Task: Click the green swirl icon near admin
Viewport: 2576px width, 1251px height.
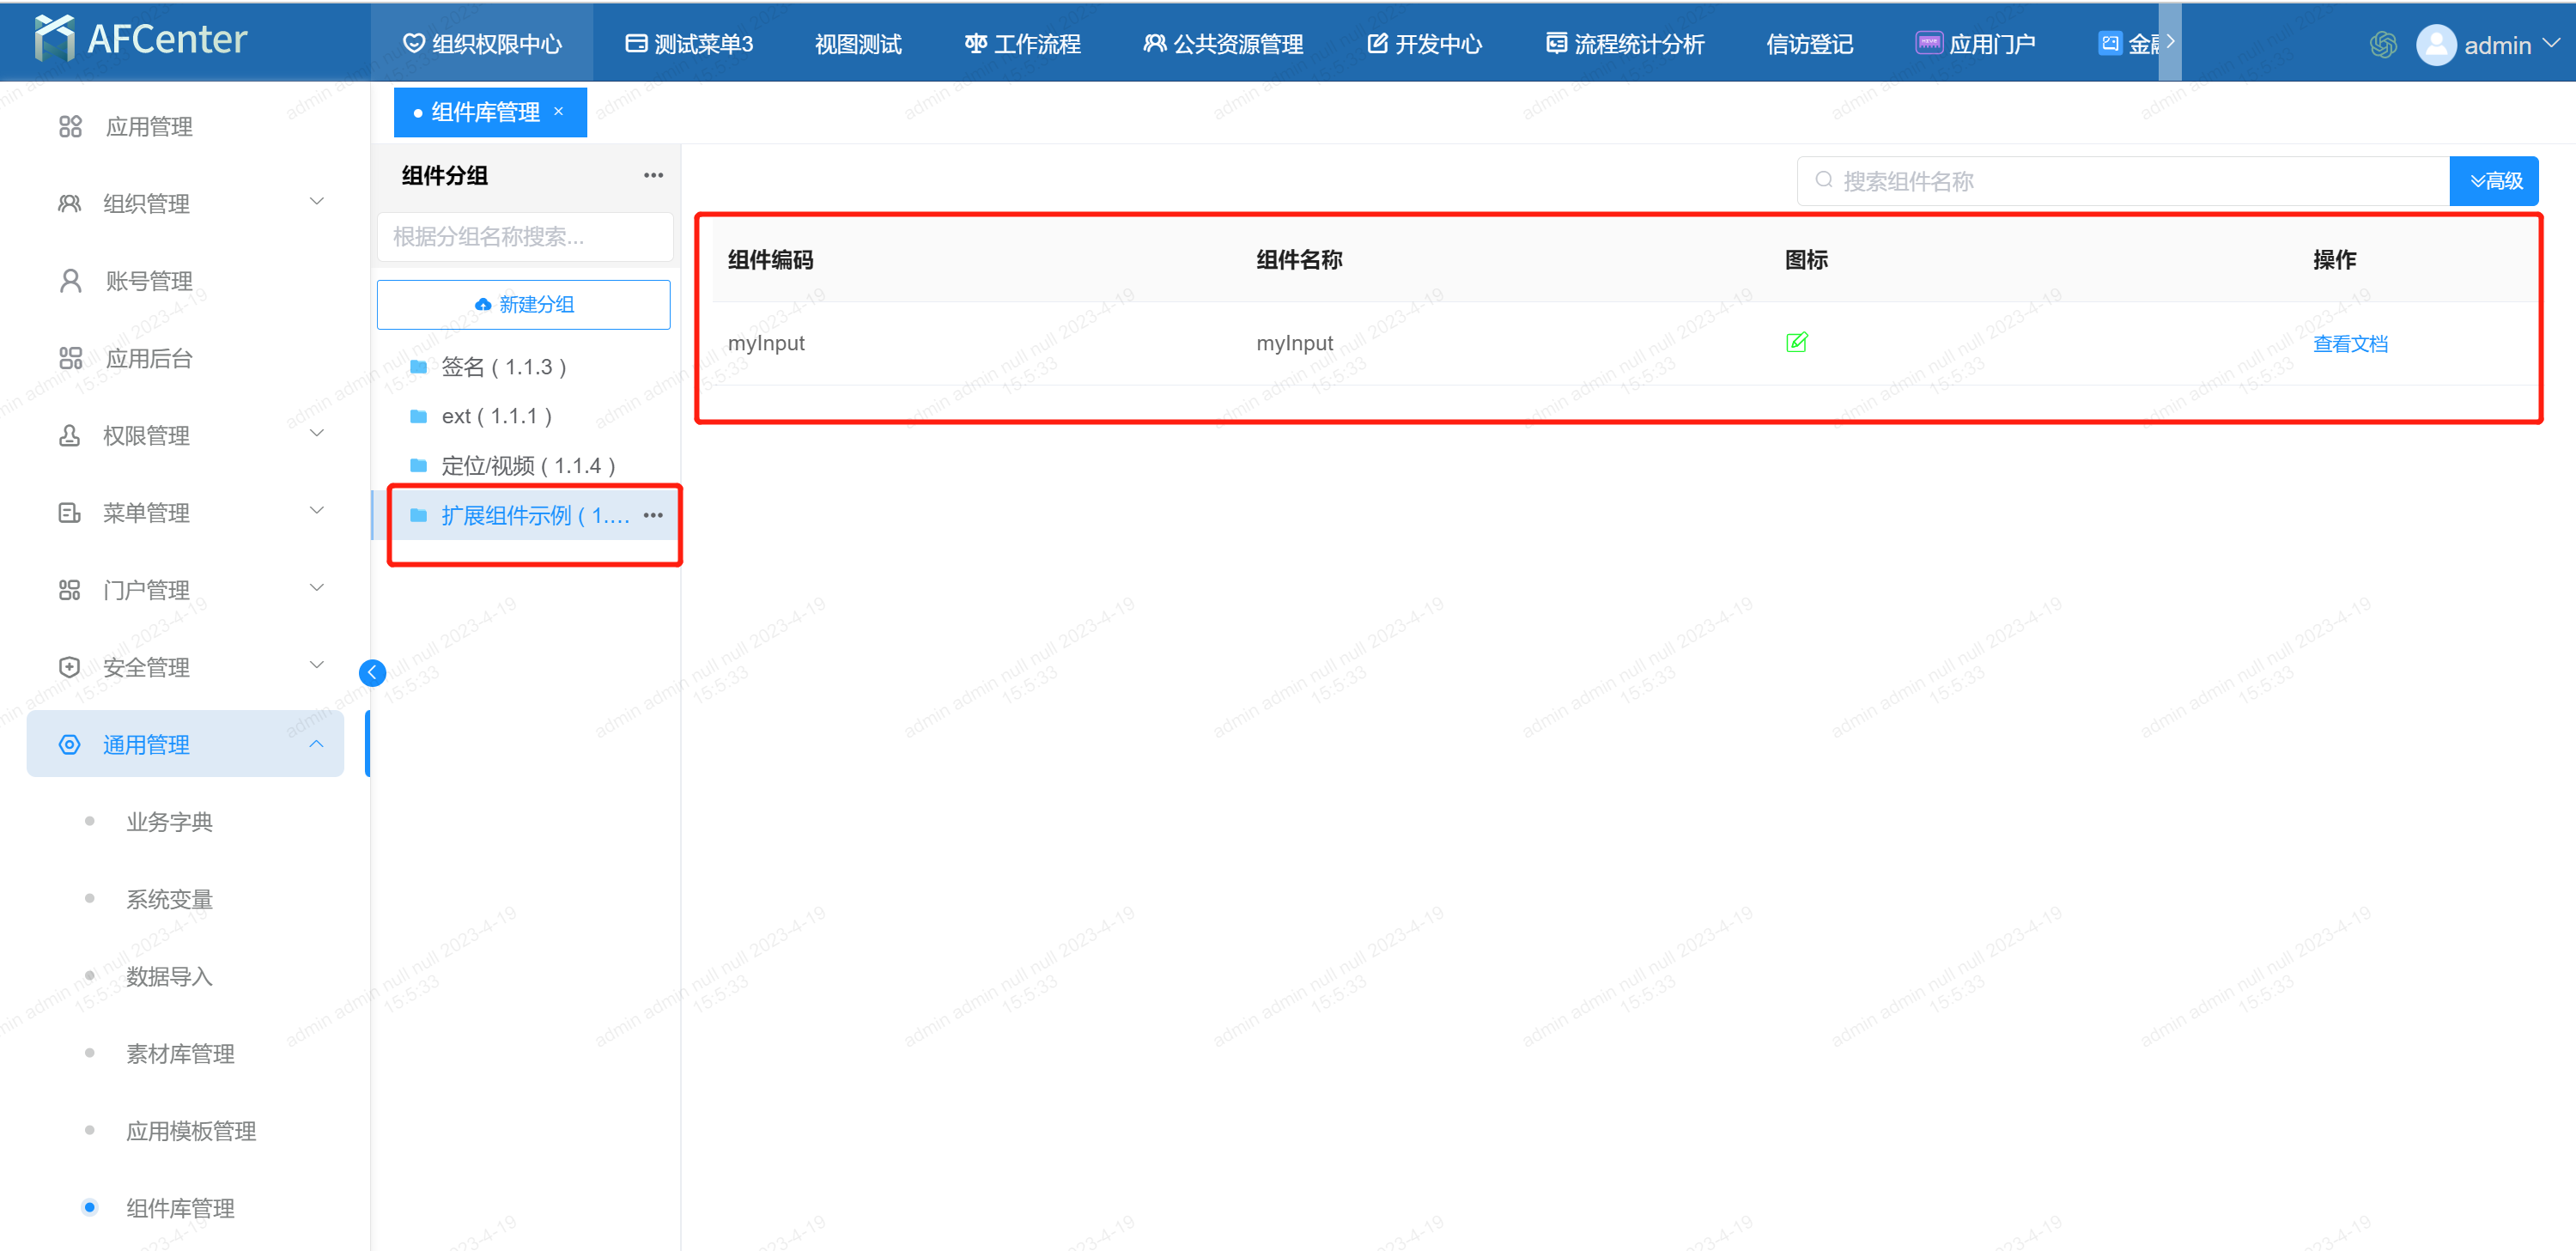Action: click(x=2383, y=45)
